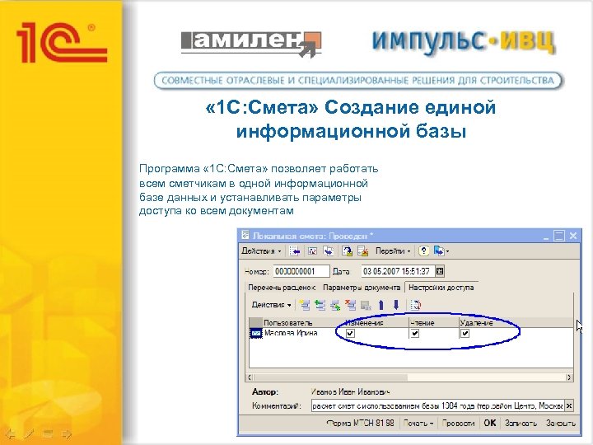
Task: Open the calendar picker next to the date
Action: (x=440, y=271)
